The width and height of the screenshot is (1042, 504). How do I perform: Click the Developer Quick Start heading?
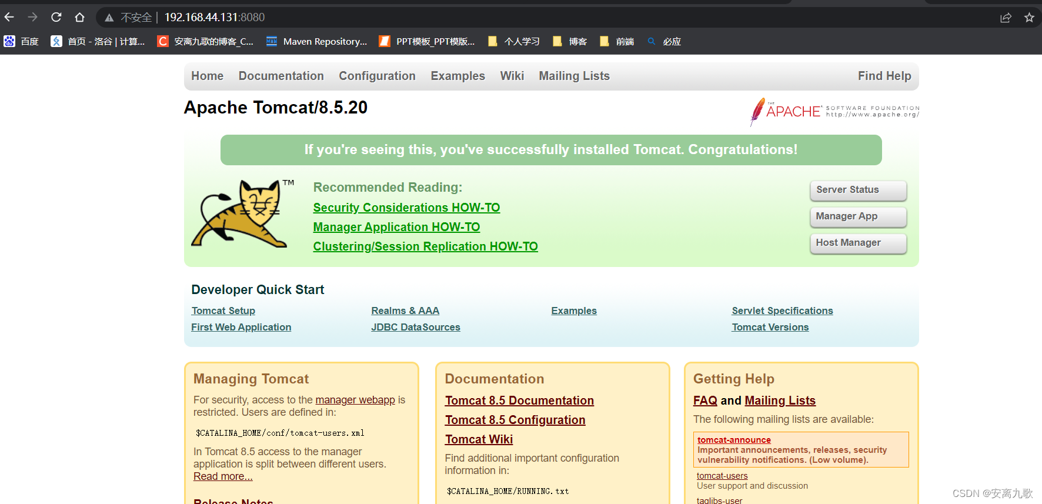(258, 289)
